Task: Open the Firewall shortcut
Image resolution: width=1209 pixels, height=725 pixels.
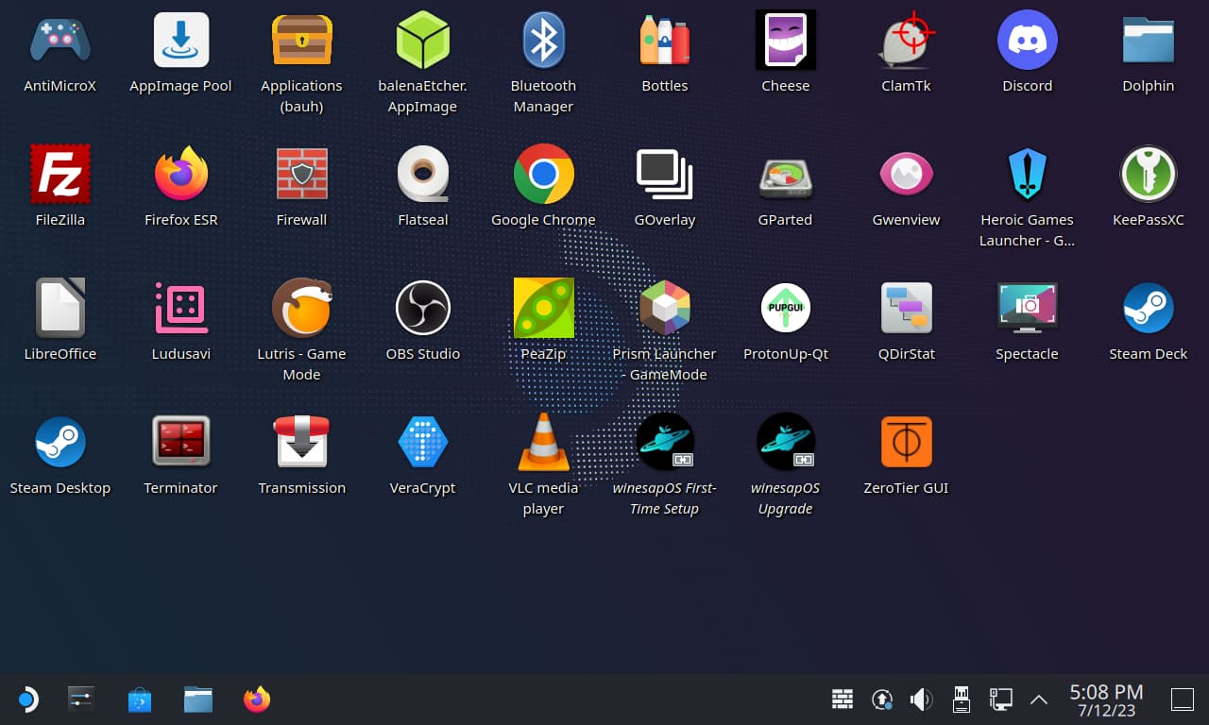Action: pos(301,174)
